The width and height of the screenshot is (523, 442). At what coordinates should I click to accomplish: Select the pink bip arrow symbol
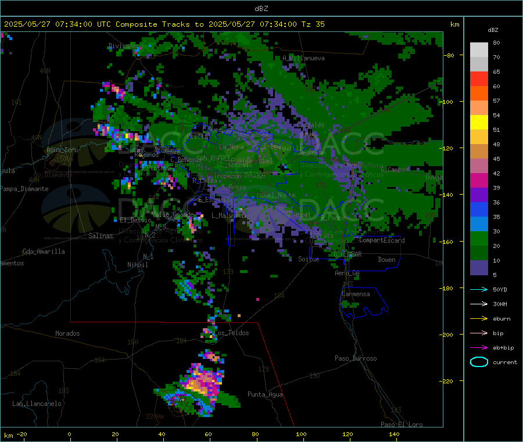pyautogui.click(x=479, y=333)
